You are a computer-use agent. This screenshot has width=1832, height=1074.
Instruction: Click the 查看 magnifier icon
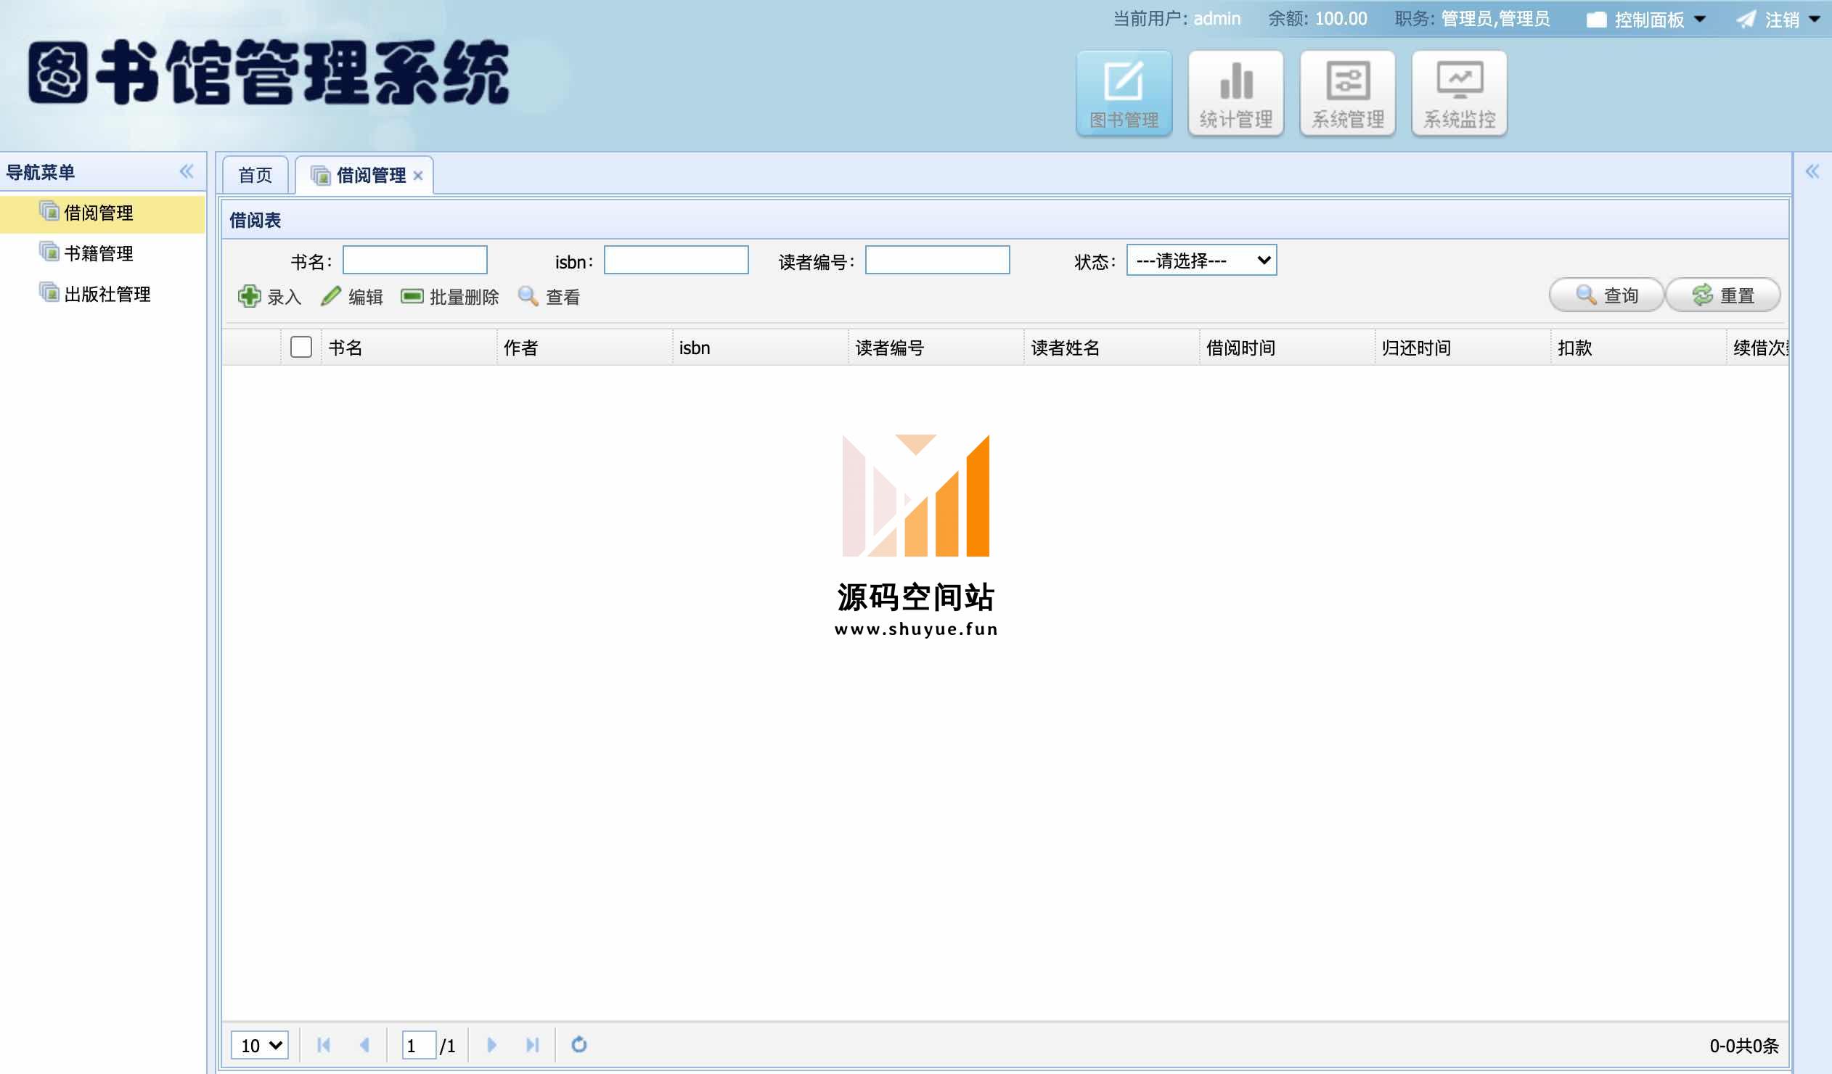528,297
